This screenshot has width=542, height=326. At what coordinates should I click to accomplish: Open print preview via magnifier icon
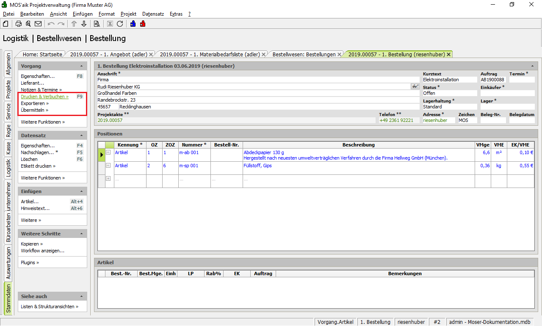[28, 24]
